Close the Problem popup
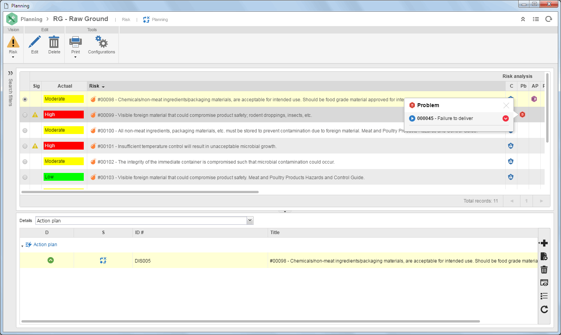The width and height of the screenshot is (561, 335). click(x=506, y=106)
